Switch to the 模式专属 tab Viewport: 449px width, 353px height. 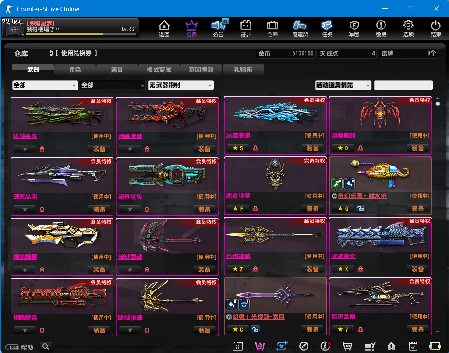(159, 70)
